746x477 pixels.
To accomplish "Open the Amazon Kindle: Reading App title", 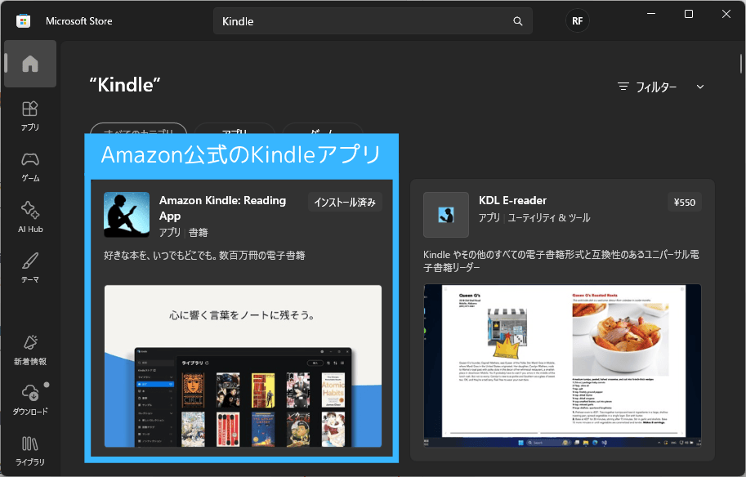I will coord(223,207).
